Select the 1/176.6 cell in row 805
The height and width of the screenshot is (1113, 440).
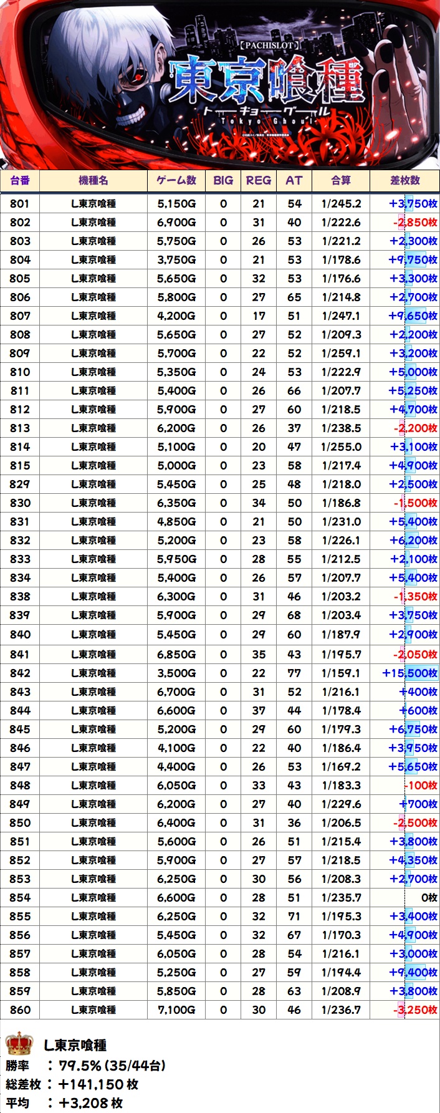point(341,278)
